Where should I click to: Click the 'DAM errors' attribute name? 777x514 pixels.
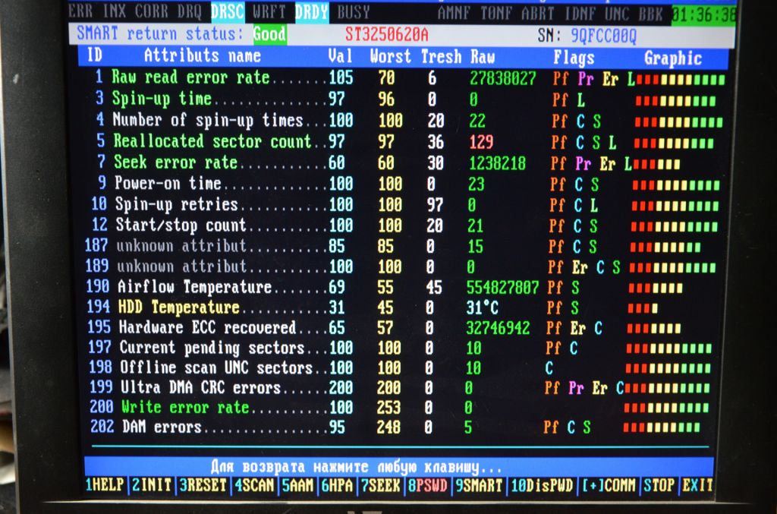[162, 427]
